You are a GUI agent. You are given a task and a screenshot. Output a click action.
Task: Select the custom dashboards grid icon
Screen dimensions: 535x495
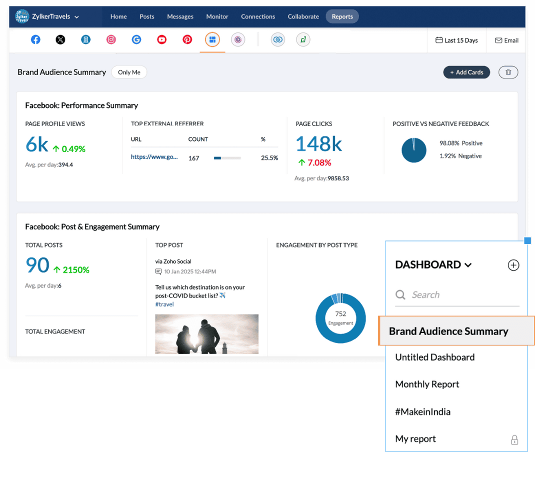[x=212, y=40]
